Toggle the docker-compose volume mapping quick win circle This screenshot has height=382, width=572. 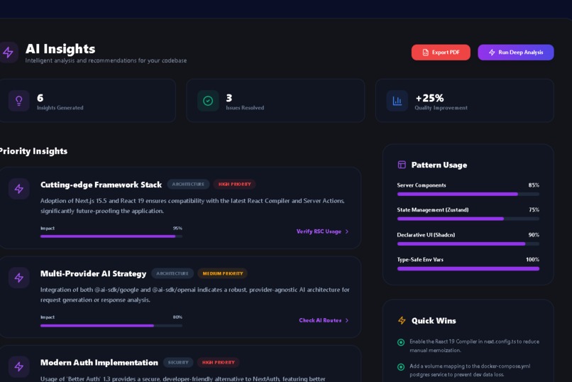pyautogui.click(x=401, y=366)
